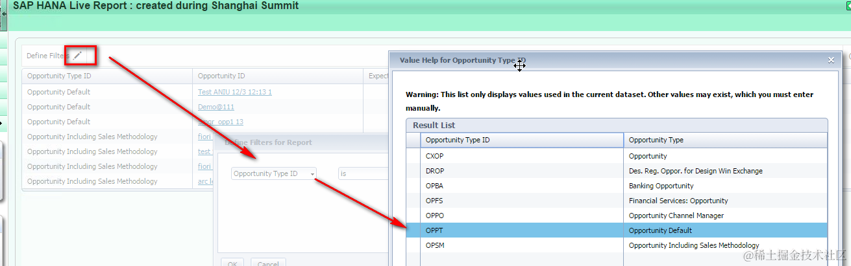The image size is (851, 266).
Task: Close the Value Help dialog
Action: pyautogui.click(x=831, y=60)
